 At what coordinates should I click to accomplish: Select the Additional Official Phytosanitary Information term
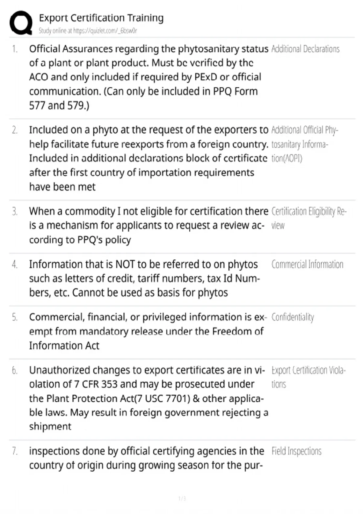coord(305,144)
